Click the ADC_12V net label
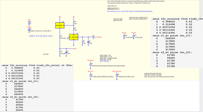Image resolution: width=203 pixels, height=112 pixels. [91, 71]
